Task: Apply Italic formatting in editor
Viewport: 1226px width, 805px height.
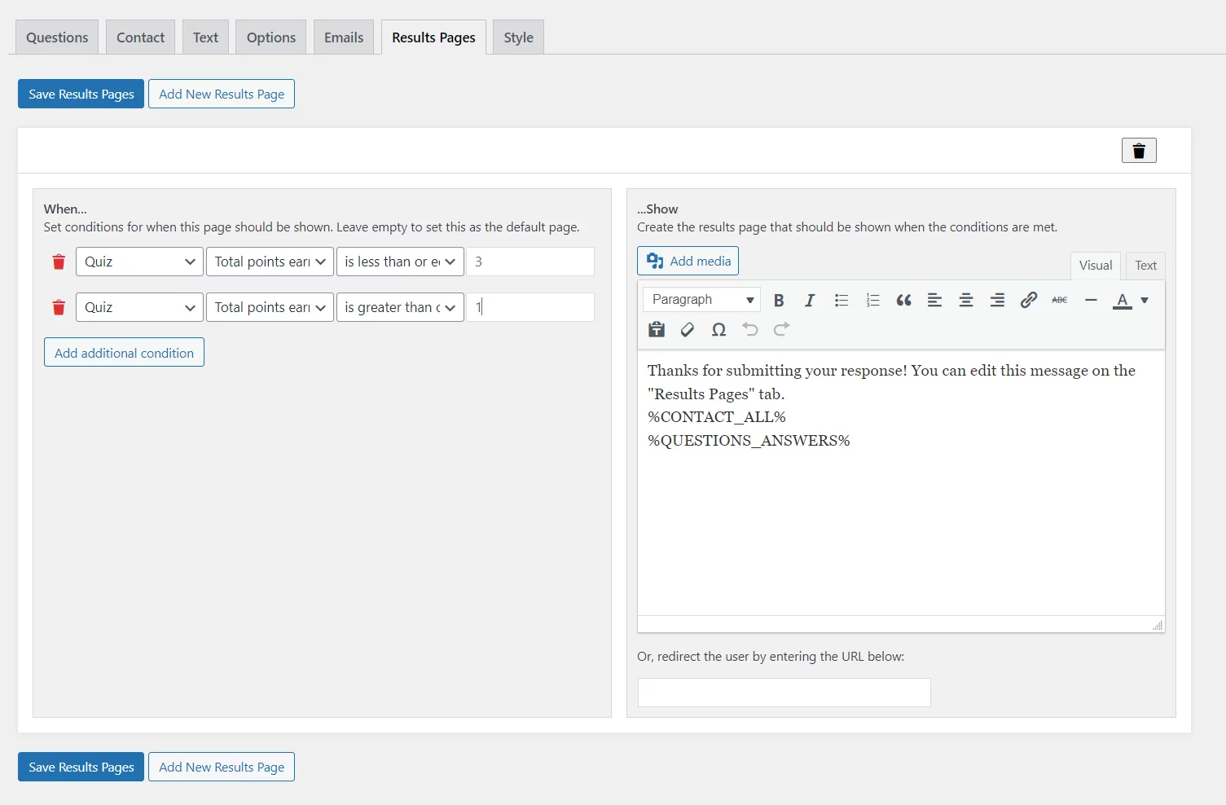Action: click(x=810, y=300)
